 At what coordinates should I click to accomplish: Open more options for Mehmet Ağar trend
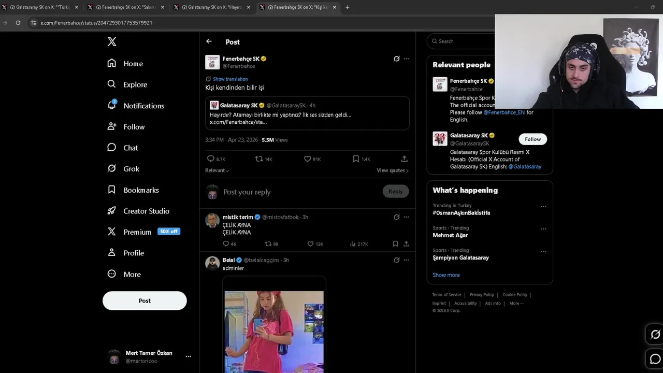point(543,228)
